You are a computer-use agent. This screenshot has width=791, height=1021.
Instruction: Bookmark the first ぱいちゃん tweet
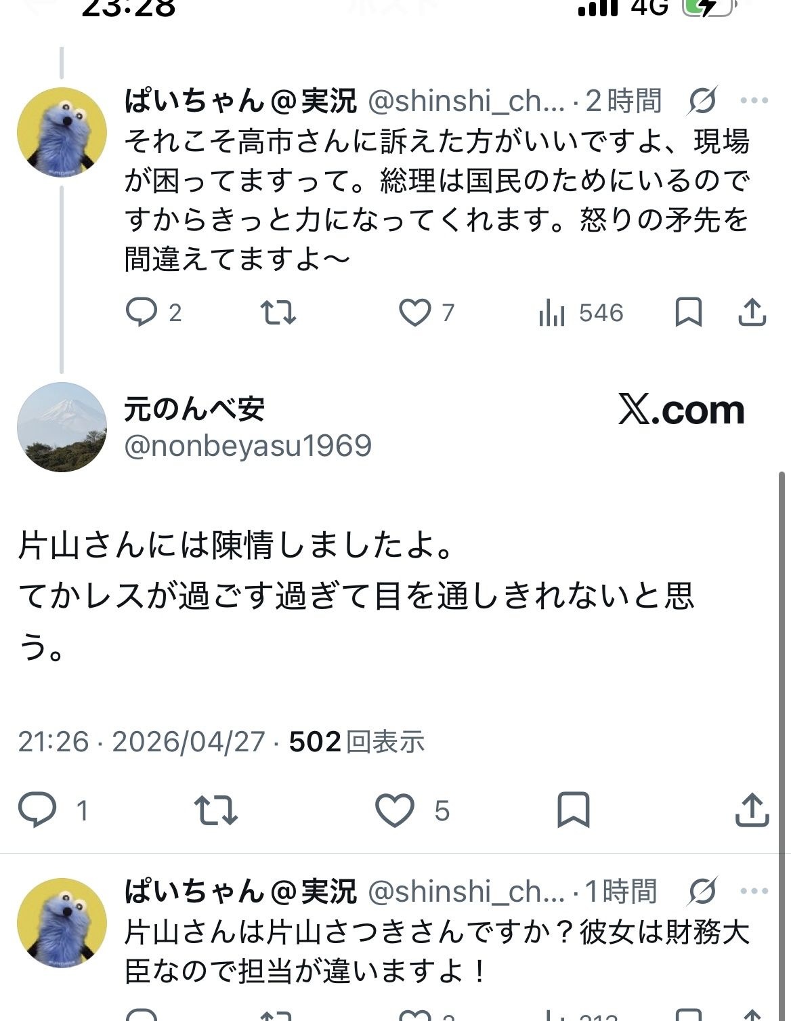point(688,312)
